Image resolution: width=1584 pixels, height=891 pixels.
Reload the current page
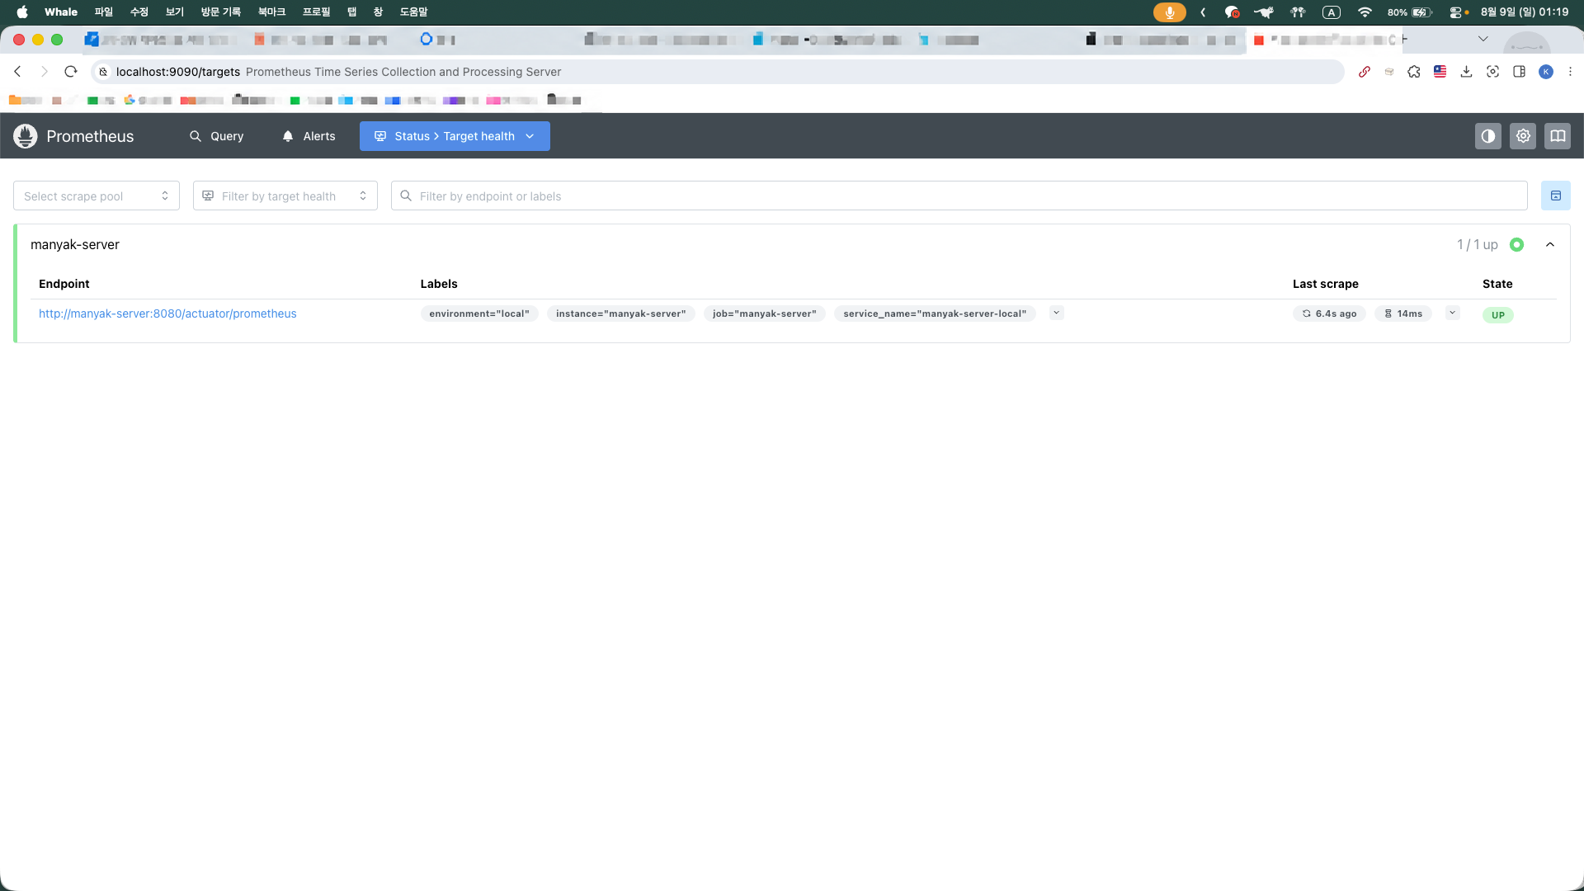pyautogui.click(x=71, y=72)
